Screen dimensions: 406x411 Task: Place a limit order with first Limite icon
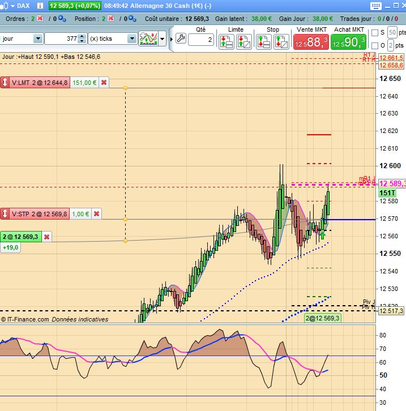click(x=226, y=42)
